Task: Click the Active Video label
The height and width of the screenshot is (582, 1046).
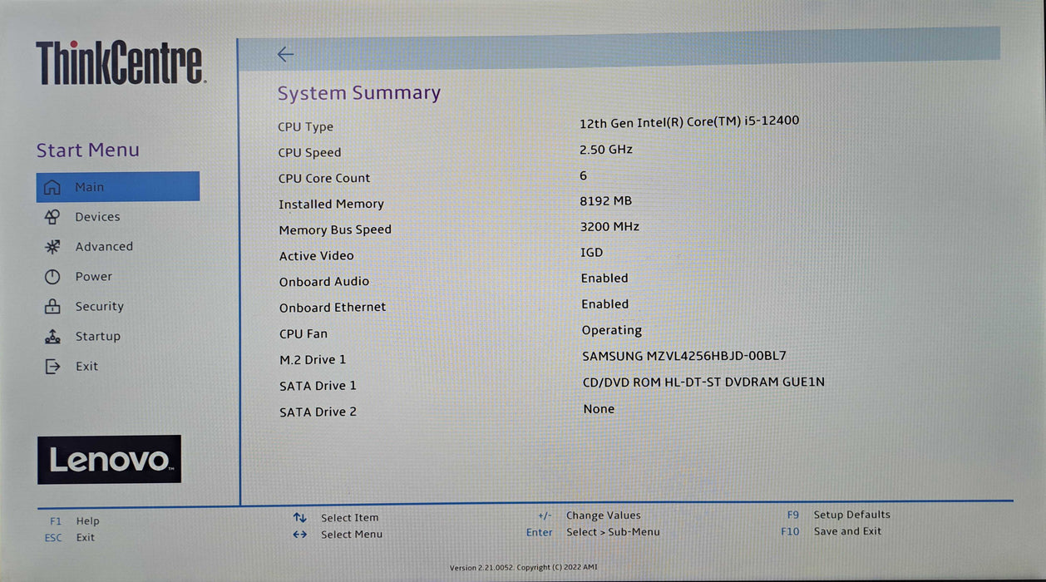Action: [x=316, y=256]
